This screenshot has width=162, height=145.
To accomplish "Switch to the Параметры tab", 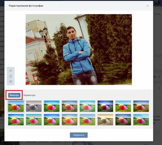I will click(29, 95).
